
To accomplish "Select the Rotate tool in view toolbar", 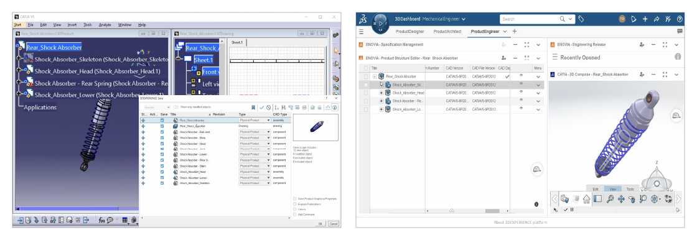I will pyautogui.click(x=632, y=199).
